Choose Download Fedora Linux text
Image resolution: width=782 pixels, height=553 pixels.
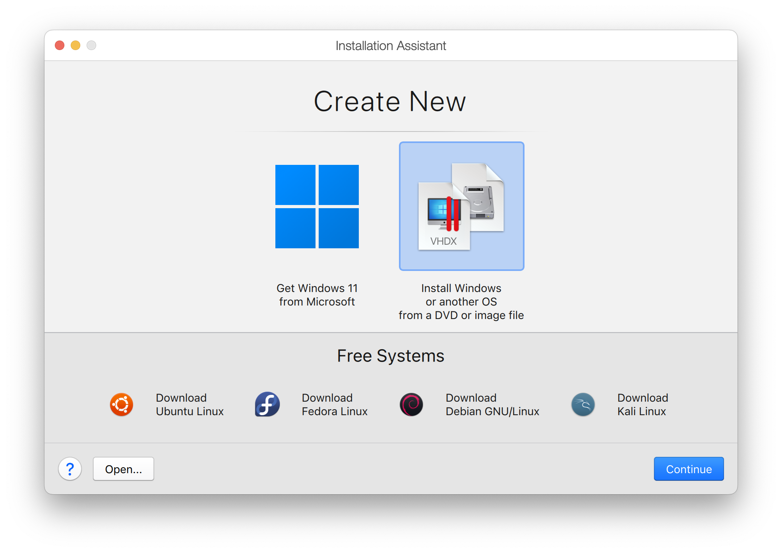(x=334, y=404)
